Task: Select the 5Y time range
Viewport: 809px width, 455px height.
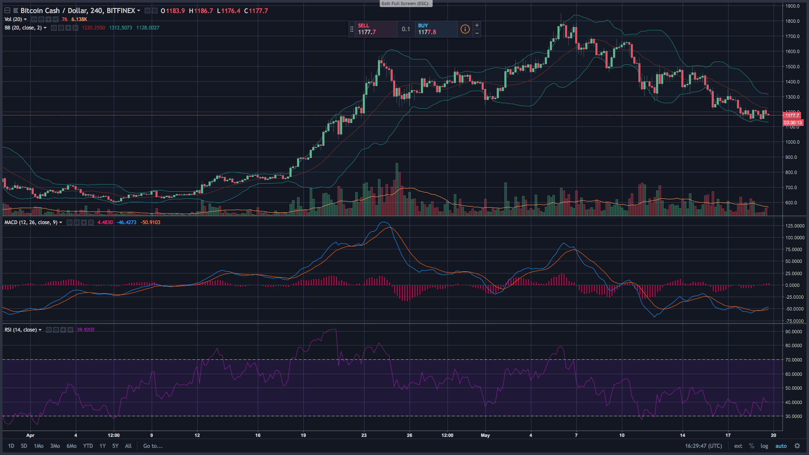Action: (115, 446)
